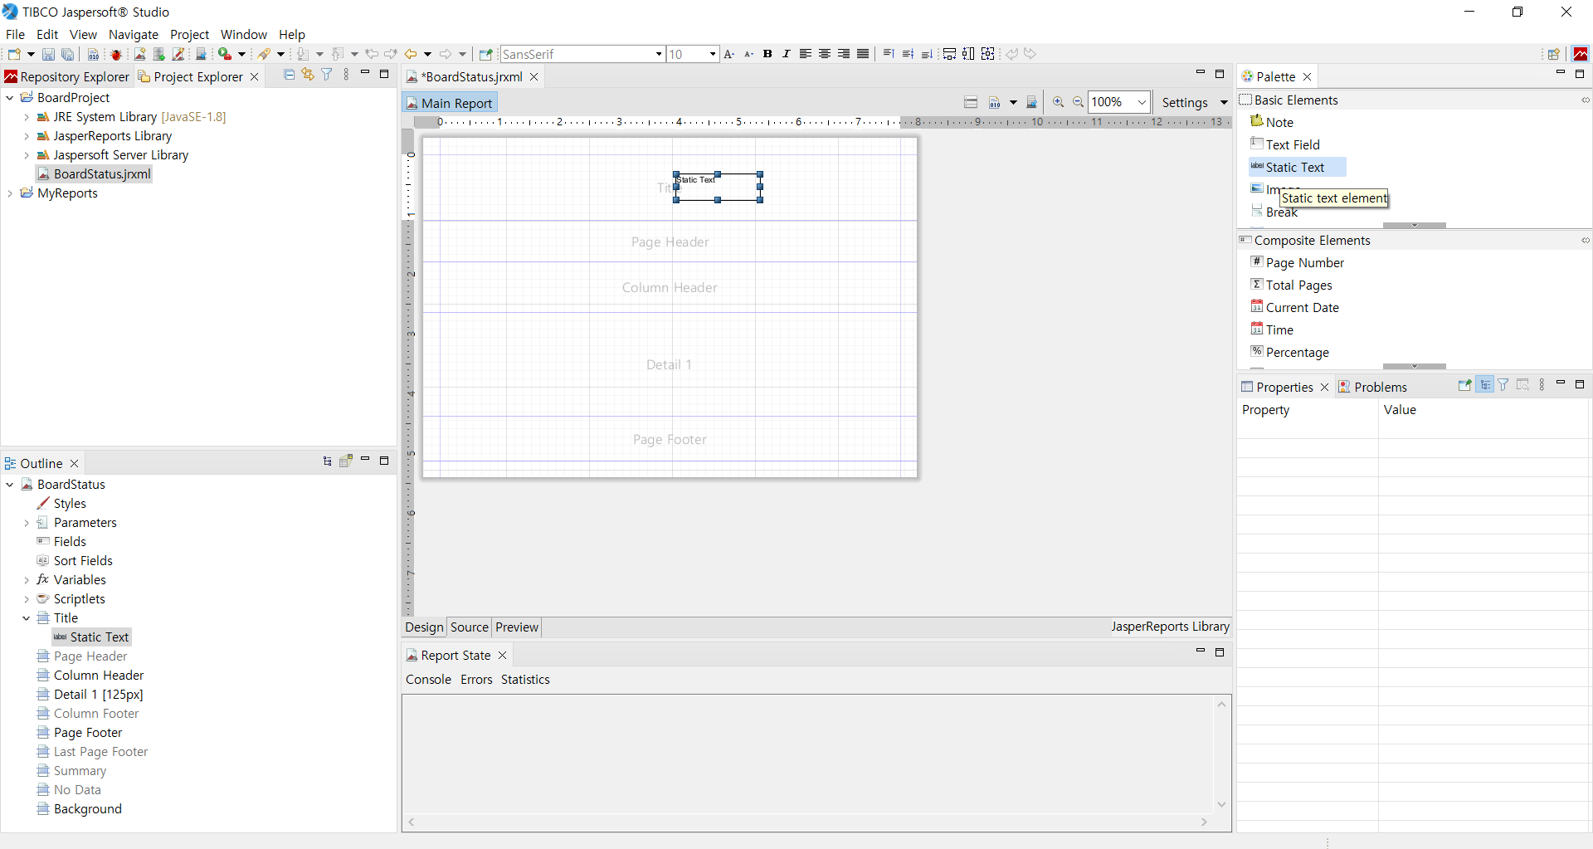Click the Open Perspective icon
This screenshot has height=849, width=1593.
pos(1553,54)
